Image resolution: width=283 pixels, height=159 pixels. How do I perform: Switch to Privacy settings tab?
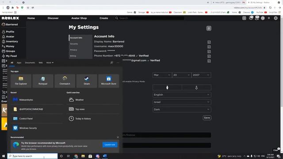80,50
